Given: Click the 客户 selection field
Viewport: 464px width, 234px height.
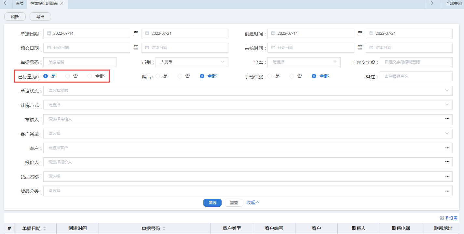Looking at the screenshot, I should 248,148.
